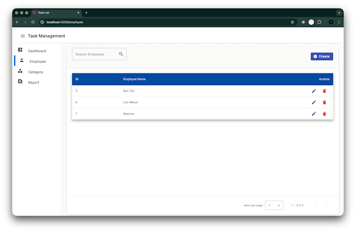
Task: Click the ID 7 cell
Action: (76, 114)
